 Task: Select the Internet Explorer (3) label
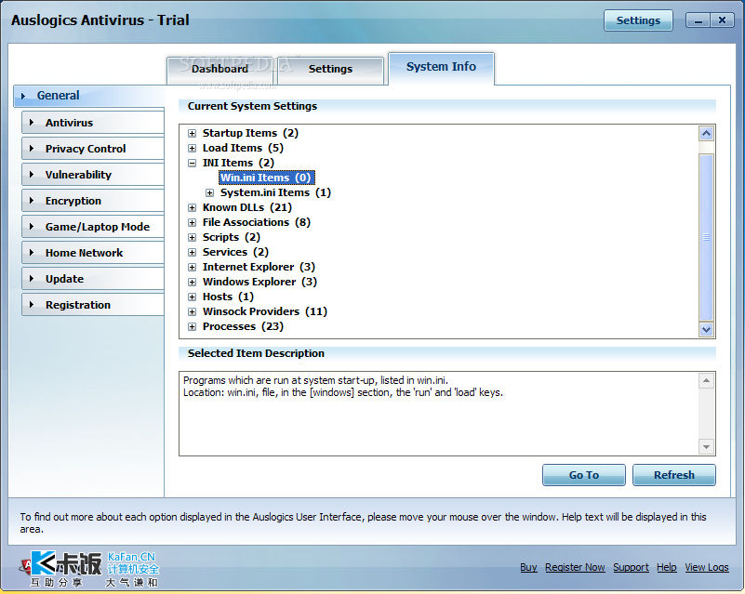coord(259,267)
